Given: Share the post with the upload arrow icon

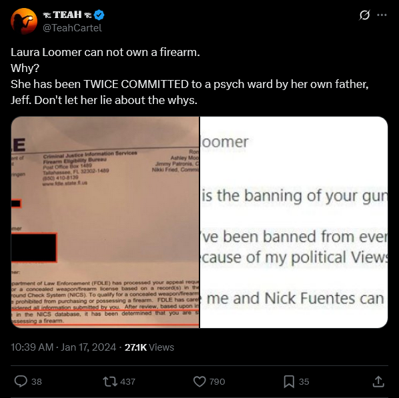Looking at the screenshot, I should tap(378, 381).
